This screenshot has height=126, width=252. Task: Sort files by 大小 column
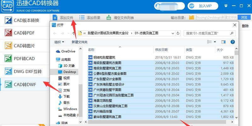pos(225,50)
